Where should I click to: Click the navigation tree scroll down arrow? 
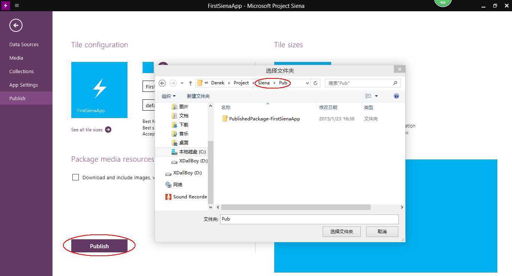click(x=210, y=207)
